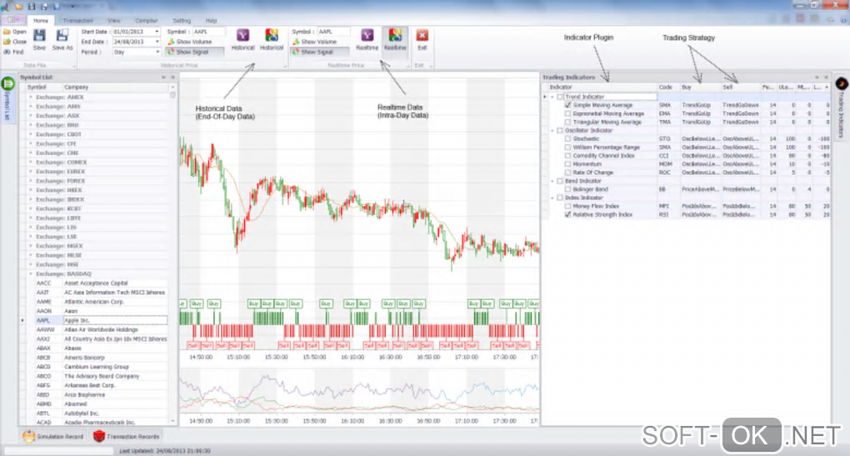Open the Help ribbon tab
850x456 pixels.
coord(212,21)
